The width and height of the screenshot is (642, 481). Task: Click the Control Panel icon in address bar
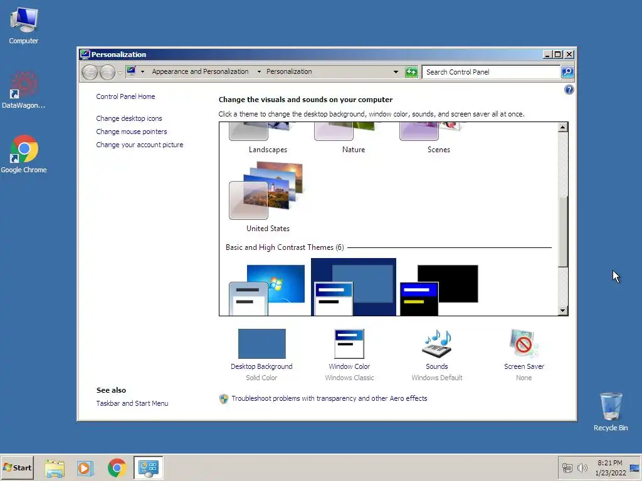coord(131,71)
